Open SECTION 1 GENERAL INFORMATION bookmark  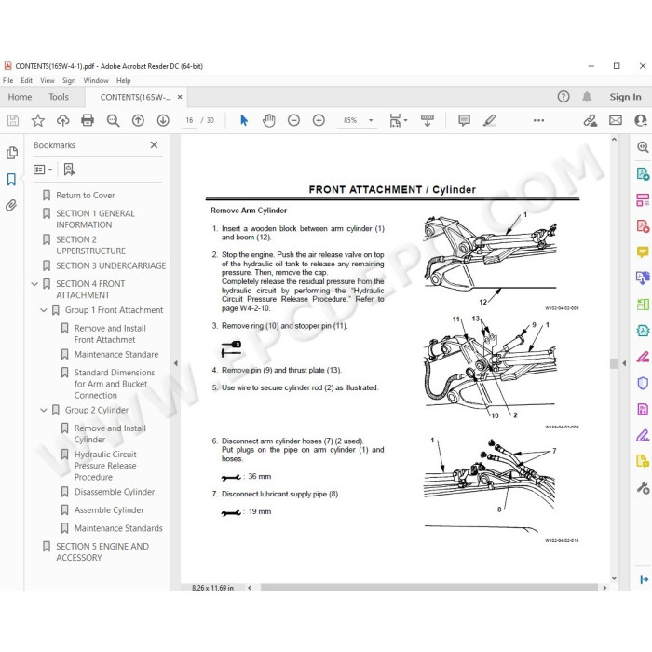point(95,219)
